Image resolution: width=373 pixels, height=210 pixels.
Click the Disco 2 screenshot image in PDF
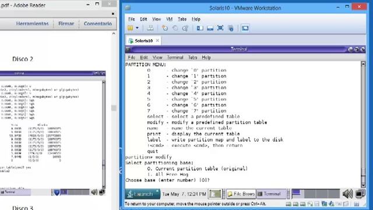[x=52, y=134]
